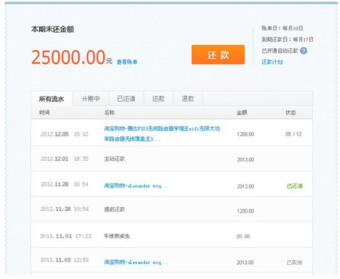Switch to the 分期中 tab

point(91,99)
